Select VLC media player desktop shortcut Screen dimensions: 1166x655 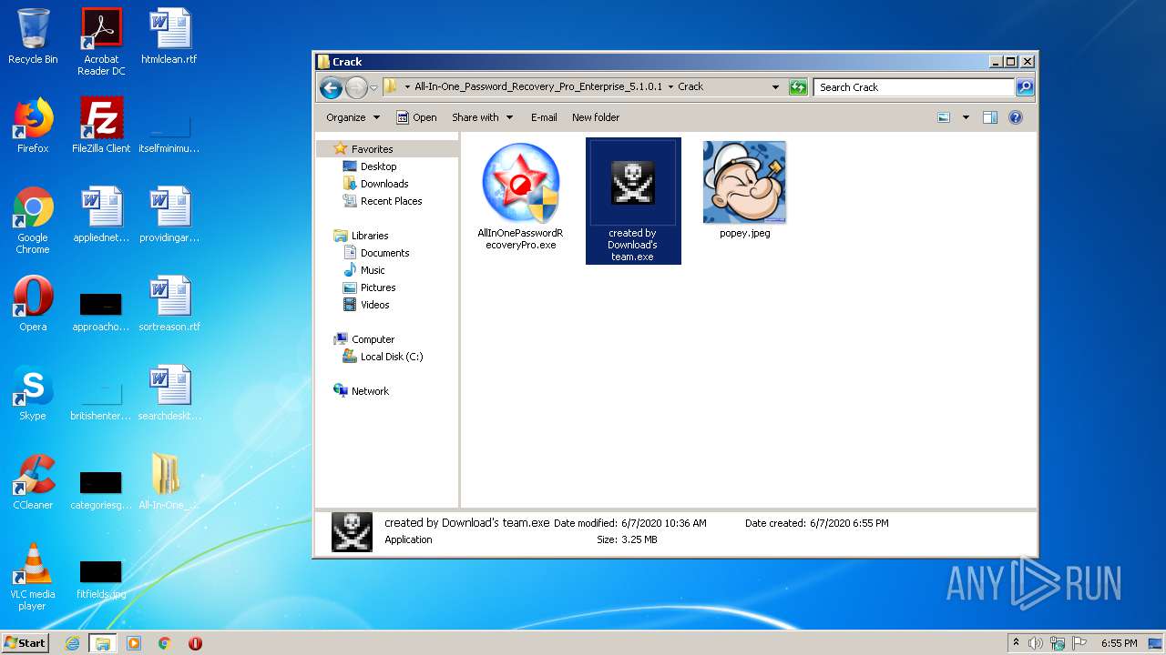(33, 576)
